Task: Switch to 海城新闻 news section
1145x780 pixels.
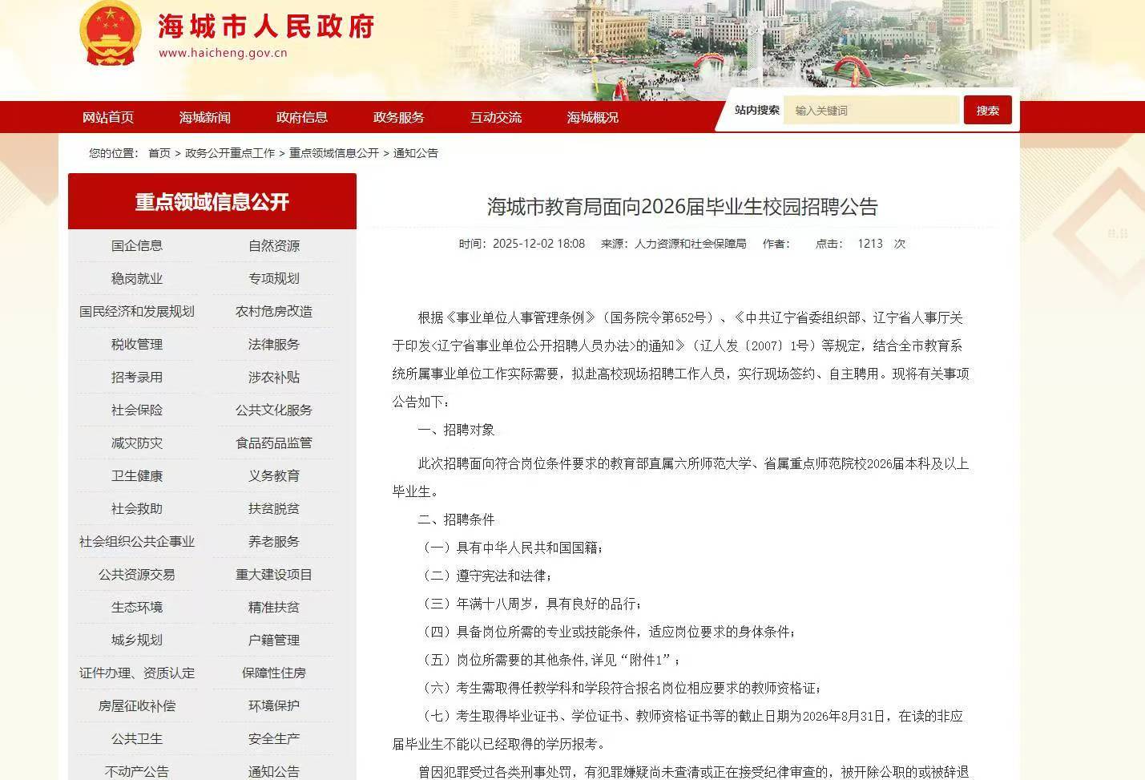Action: [205, 117]
